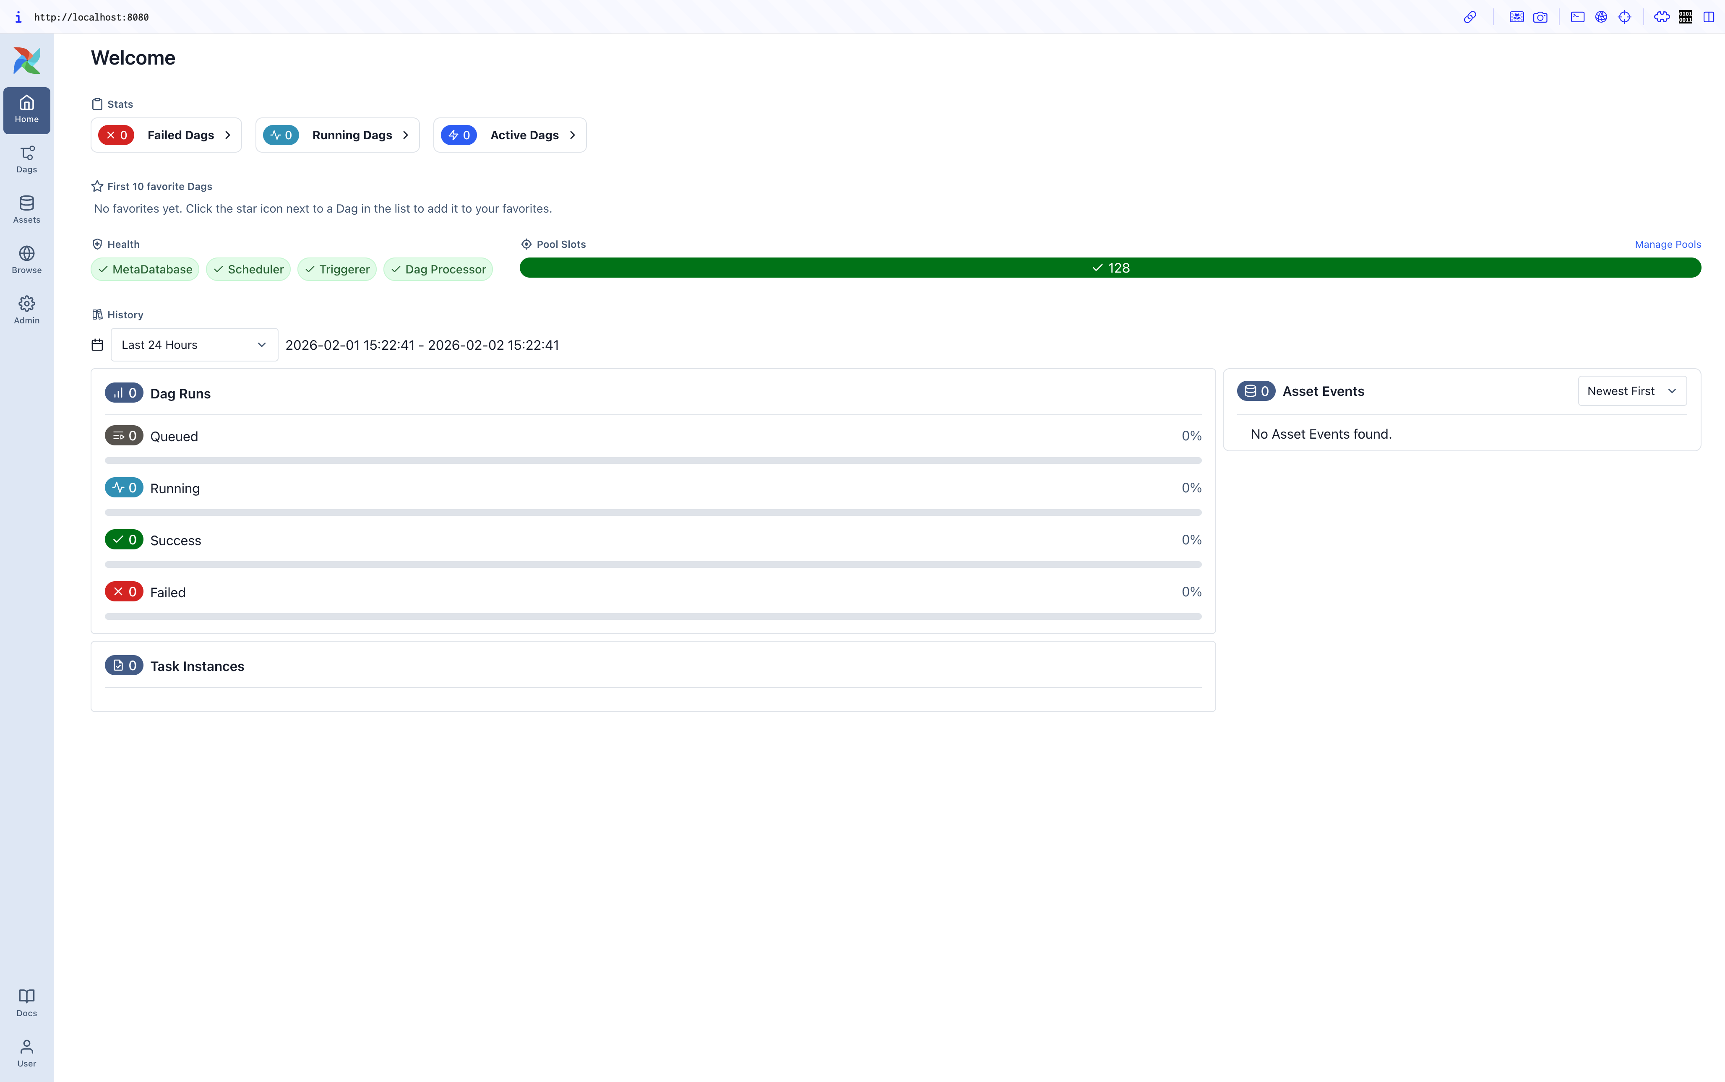Click the Airflow pinwheel logo
The width and height of the screenshot is (1725, 1082).
coord(26,60)
